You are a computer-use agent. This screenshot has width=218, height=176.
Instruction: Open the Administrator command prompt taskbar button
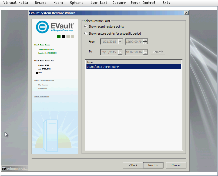15,169
